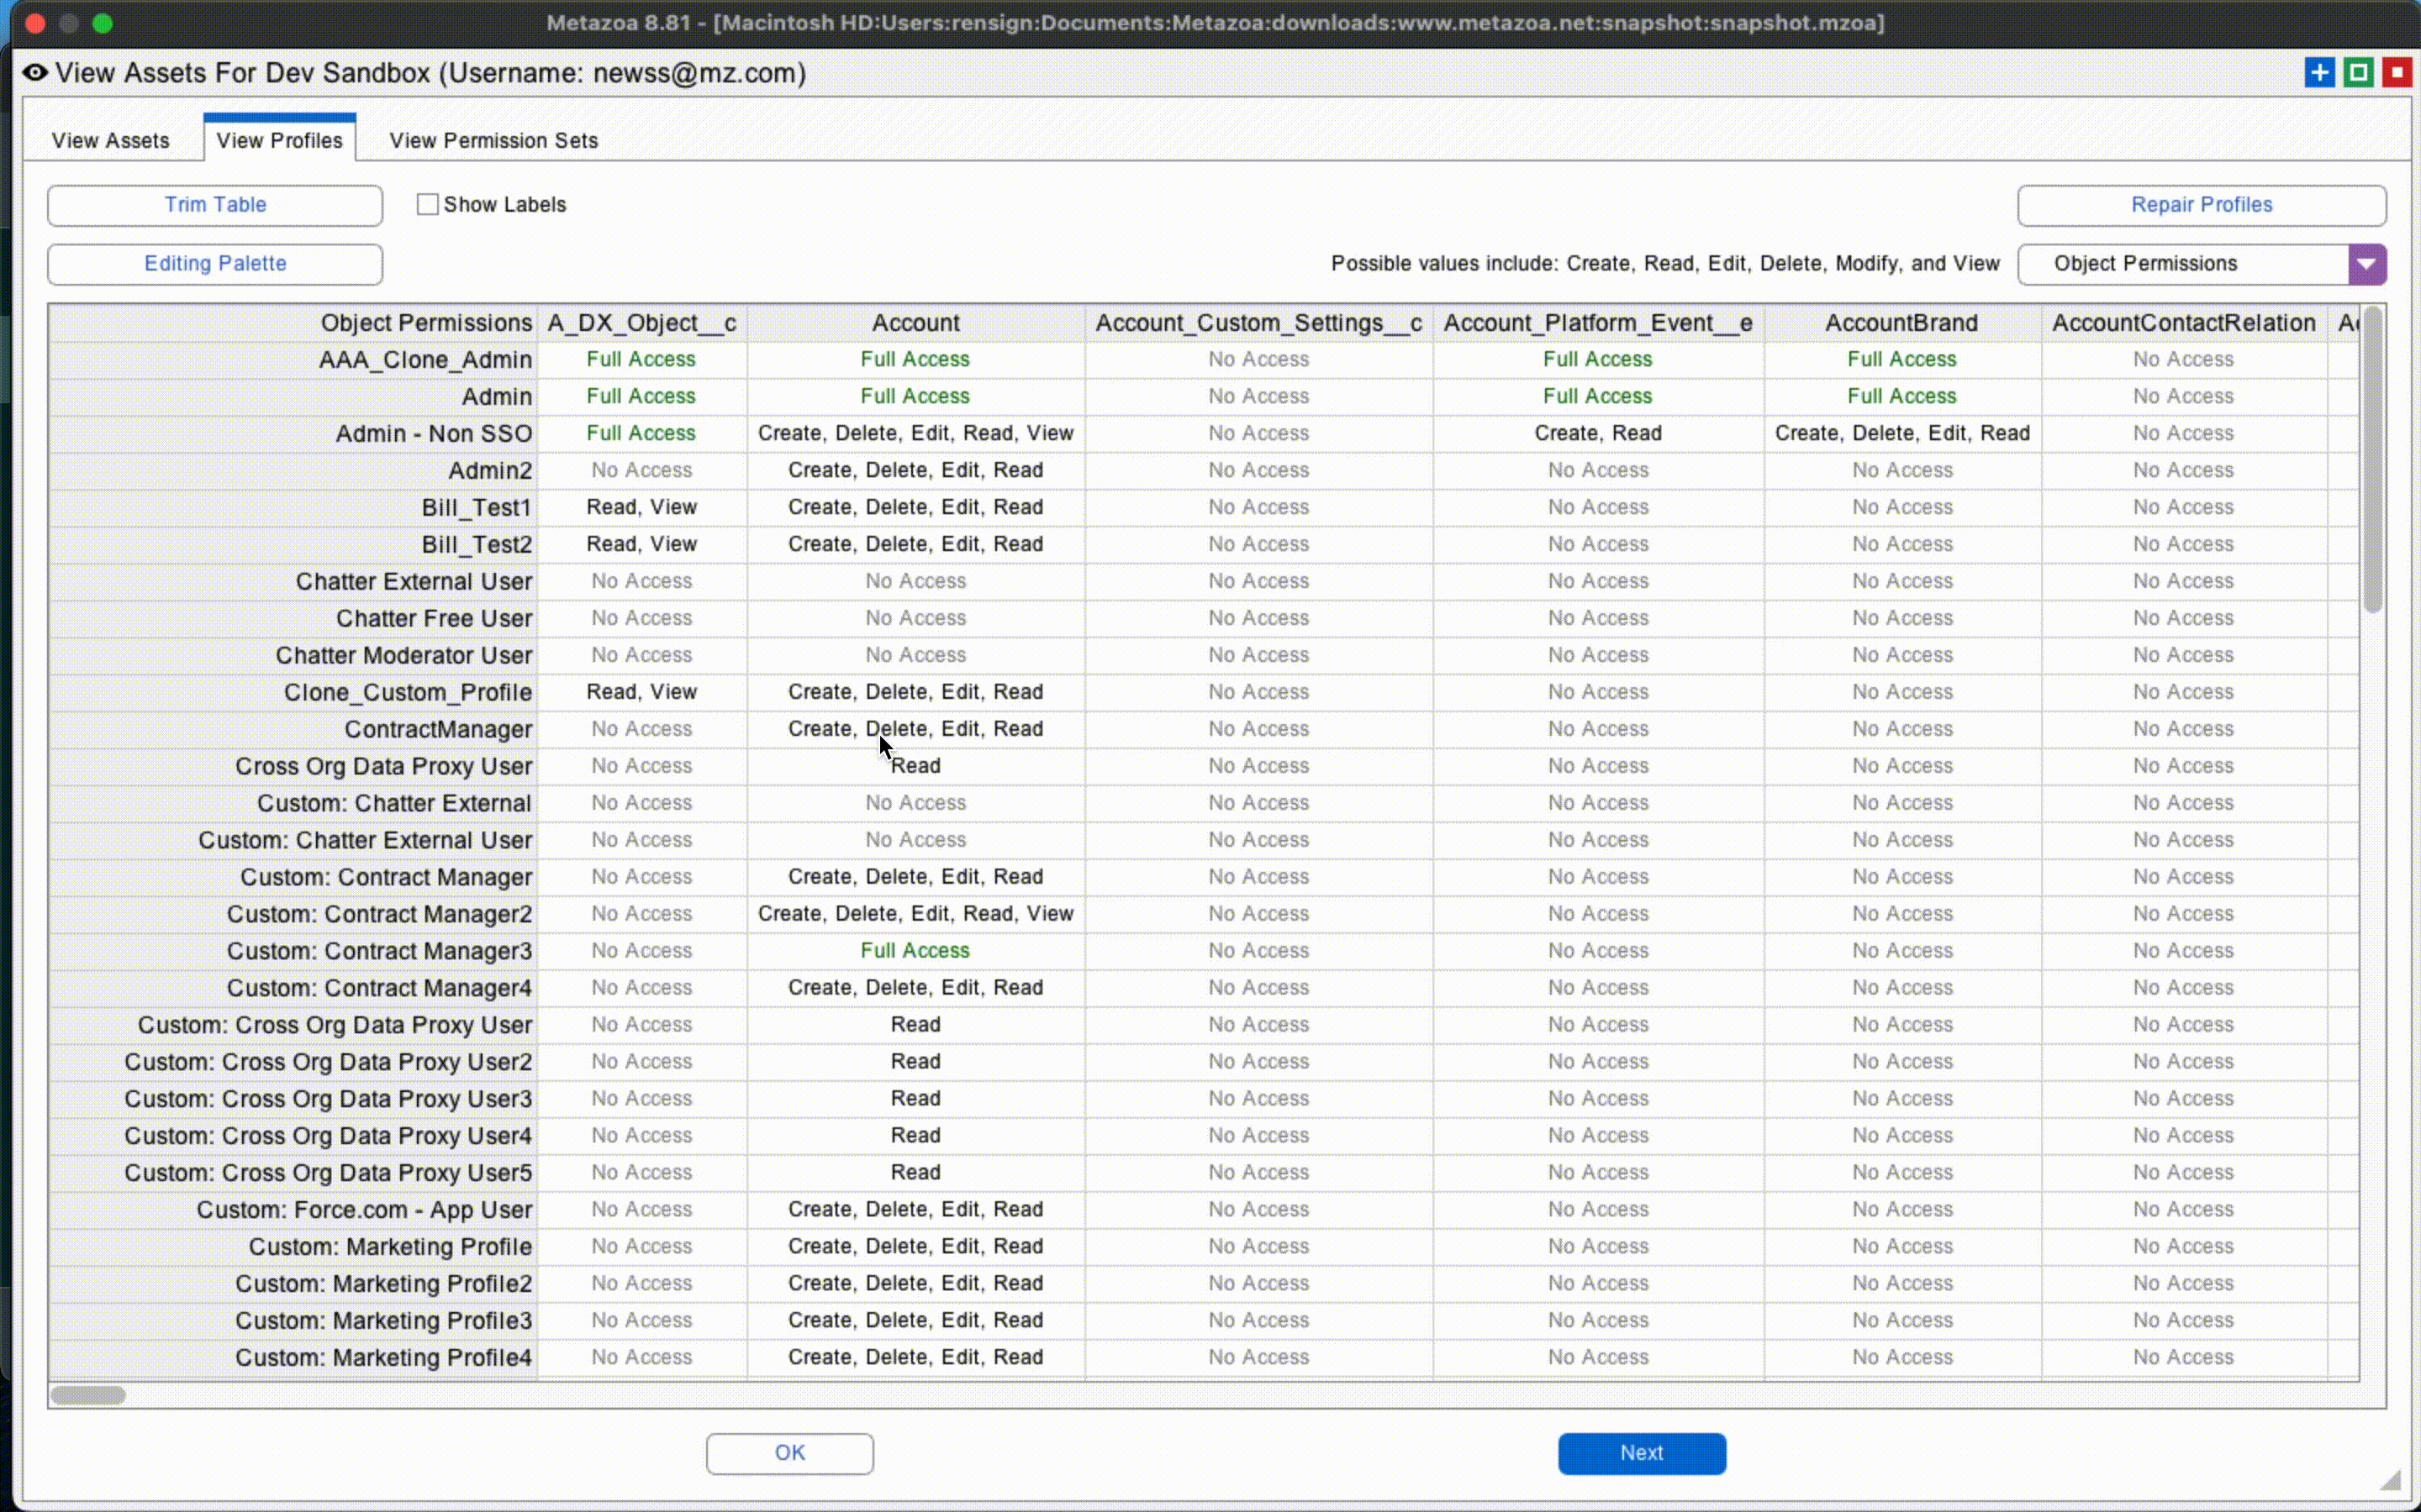Select the Chatter Free User row name
The width and height of the screenshot is (2421, 1512).
coord(433,619)
